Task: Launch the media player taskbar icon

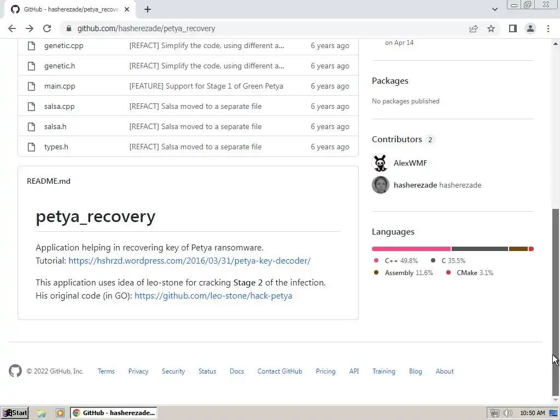Action: pos(60,413)
